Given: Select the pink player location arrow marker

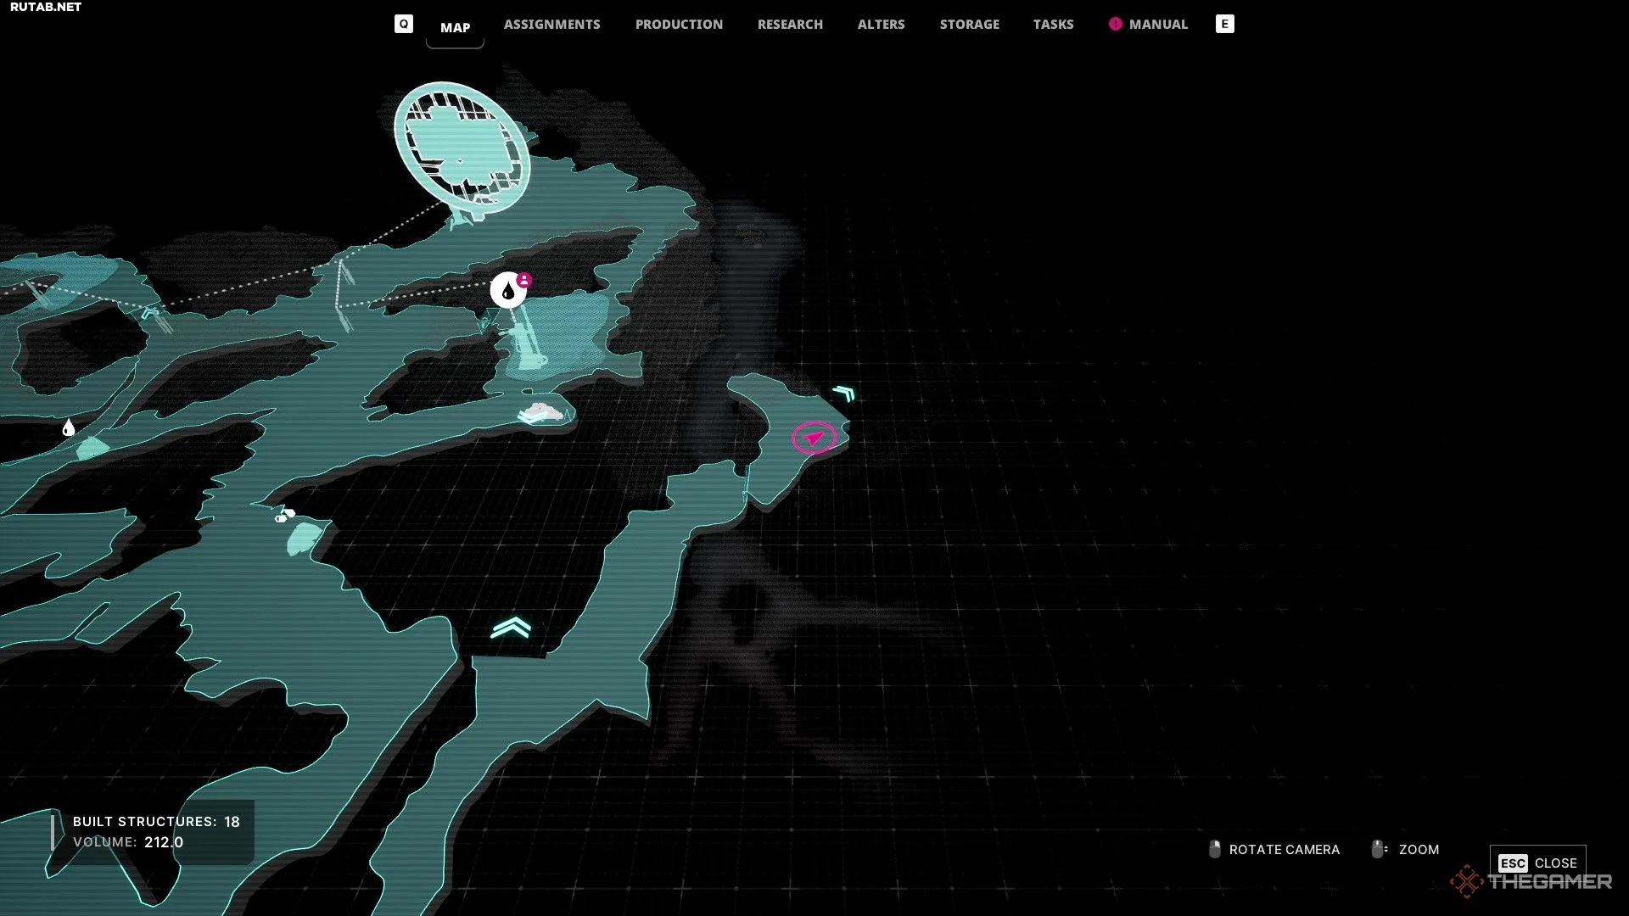Looking at the screenshot, I should click(814, 438).
